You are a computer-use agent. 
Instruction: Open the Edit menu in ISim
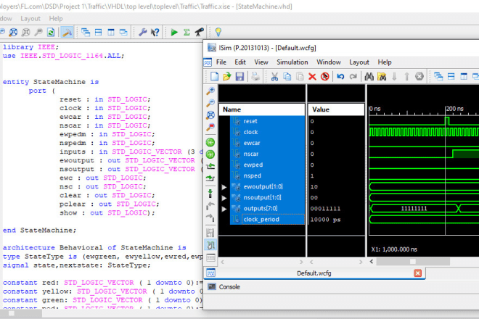[240, 62]
